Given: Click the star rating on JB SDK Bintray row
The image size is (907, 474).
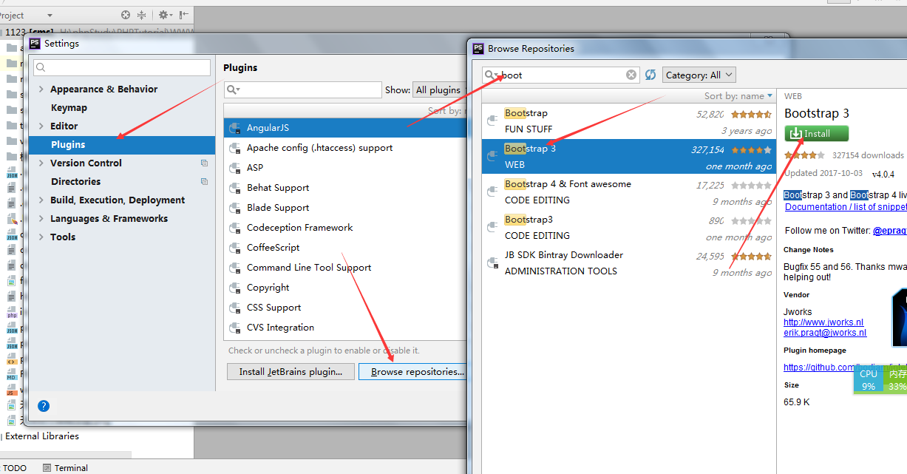Looking at the screenshot, I should 751,257.
